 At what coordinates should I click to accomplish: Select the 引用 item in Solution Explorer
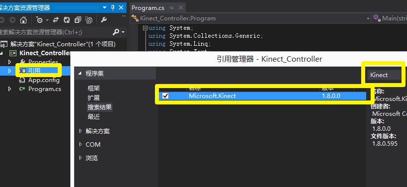pos(34,71)
